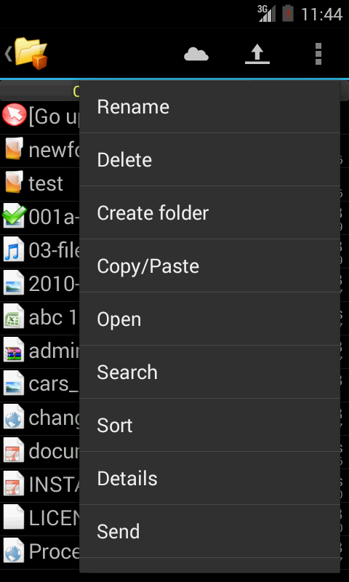Viewport: 349px width, 582px height.
Task: Open the three-dot overflow menu
Action: tap(318, 54)
